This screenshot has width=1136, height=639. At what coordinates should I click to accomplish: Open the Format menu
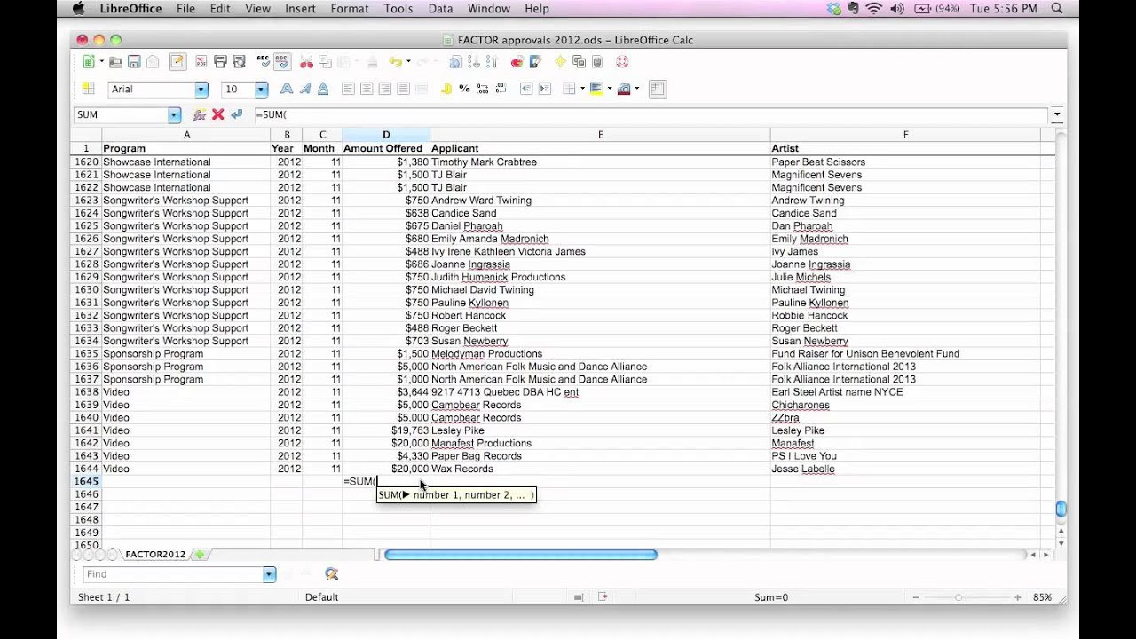[x=350, y=8]
